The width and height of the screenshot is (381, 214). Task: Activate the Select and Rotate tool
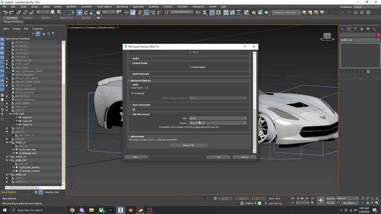(86, 12)
